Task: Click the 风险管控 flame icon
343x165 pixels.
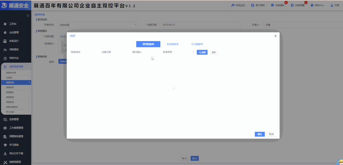Action: (x=5, y=50)
